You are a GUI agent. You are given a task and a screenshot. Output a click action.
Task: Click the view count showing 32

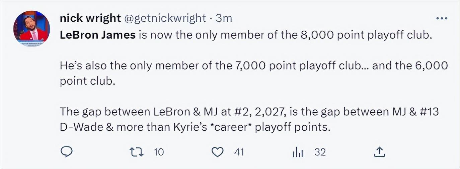point(320,152)
